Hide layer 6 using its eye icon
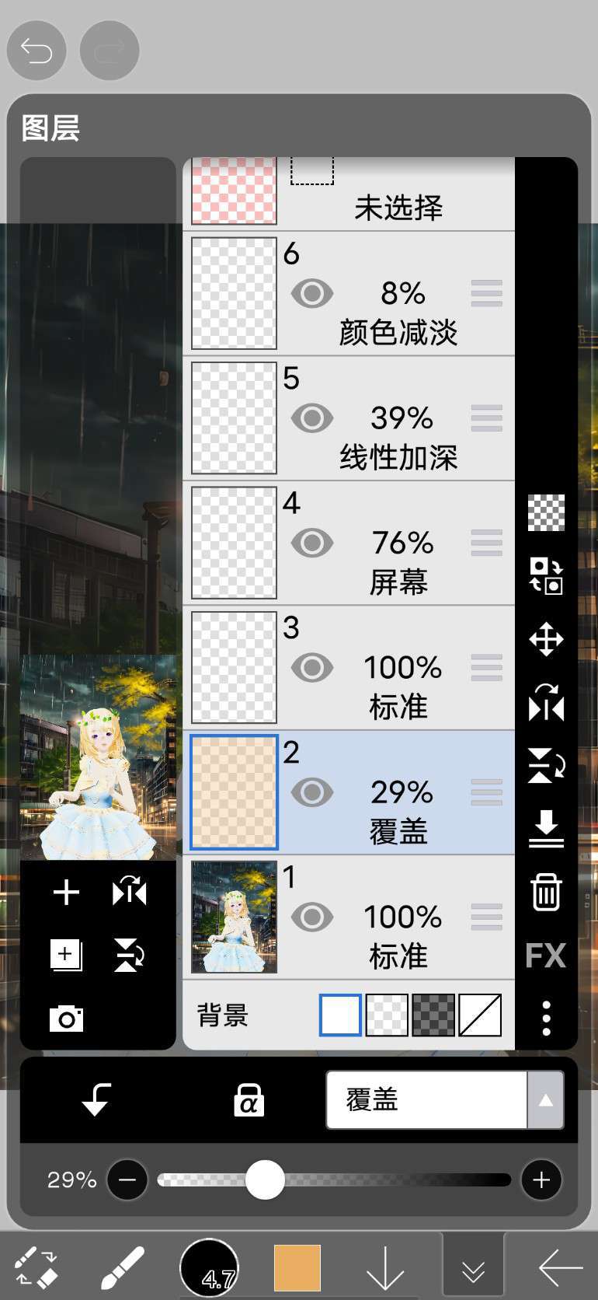The image size is (598, 1300). [312, 293]
